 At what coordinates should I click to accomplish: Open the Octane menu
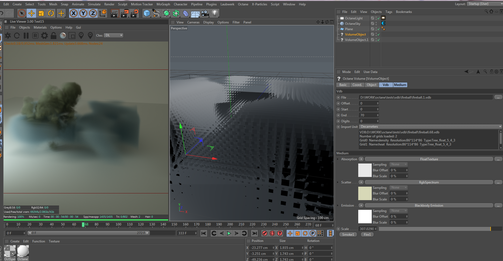pyautogui.click(x=243, y=4)
